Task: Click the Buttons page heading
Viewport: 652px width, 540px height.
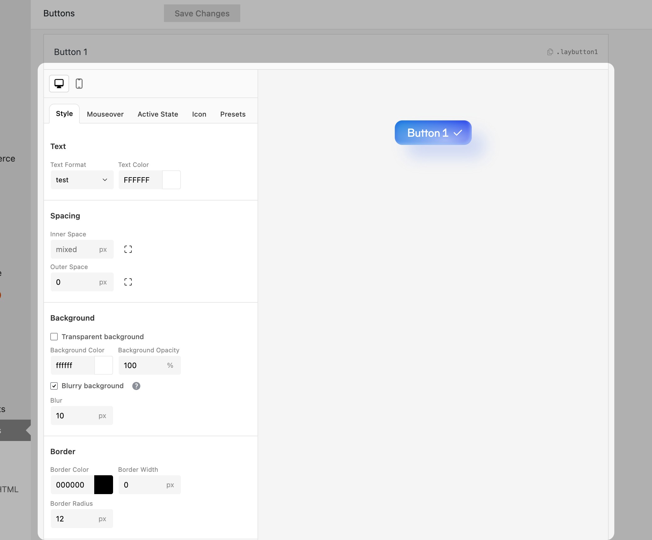Action: [x=59, y=13]
